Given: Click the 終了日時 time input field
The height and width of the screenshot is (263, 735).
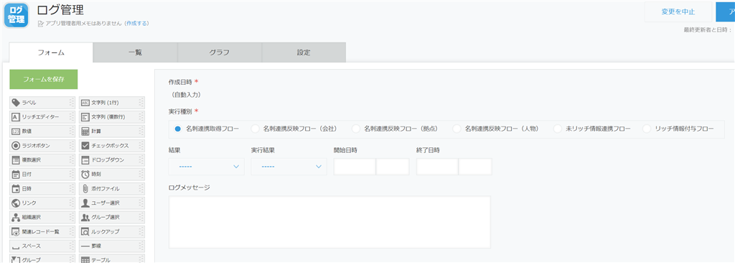Looking at the screenshot, I should pos(475,167).
